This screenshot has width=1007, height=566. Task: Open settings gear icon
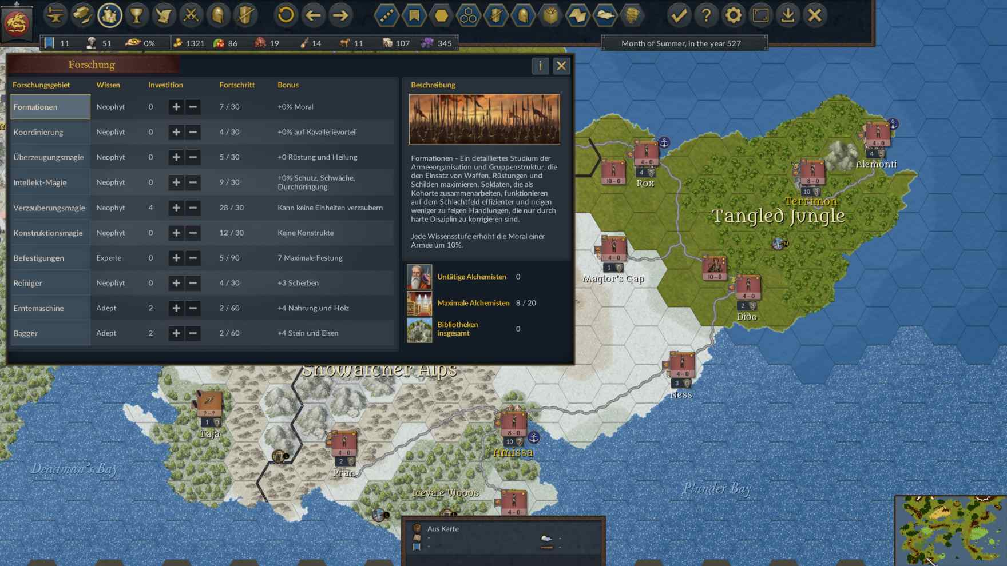tap(733, 15)
